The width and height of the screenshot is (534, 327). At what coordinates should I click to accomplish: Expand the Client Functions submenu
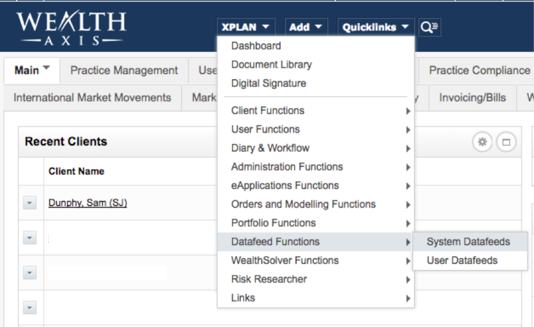[316, 111]
